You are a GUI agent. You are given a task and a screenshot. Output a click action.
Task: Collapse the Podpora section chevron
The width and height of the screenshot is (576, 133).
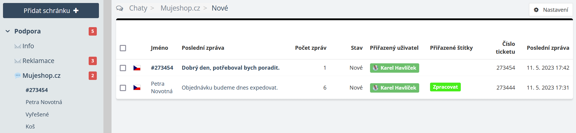click(x=8, y=31)
